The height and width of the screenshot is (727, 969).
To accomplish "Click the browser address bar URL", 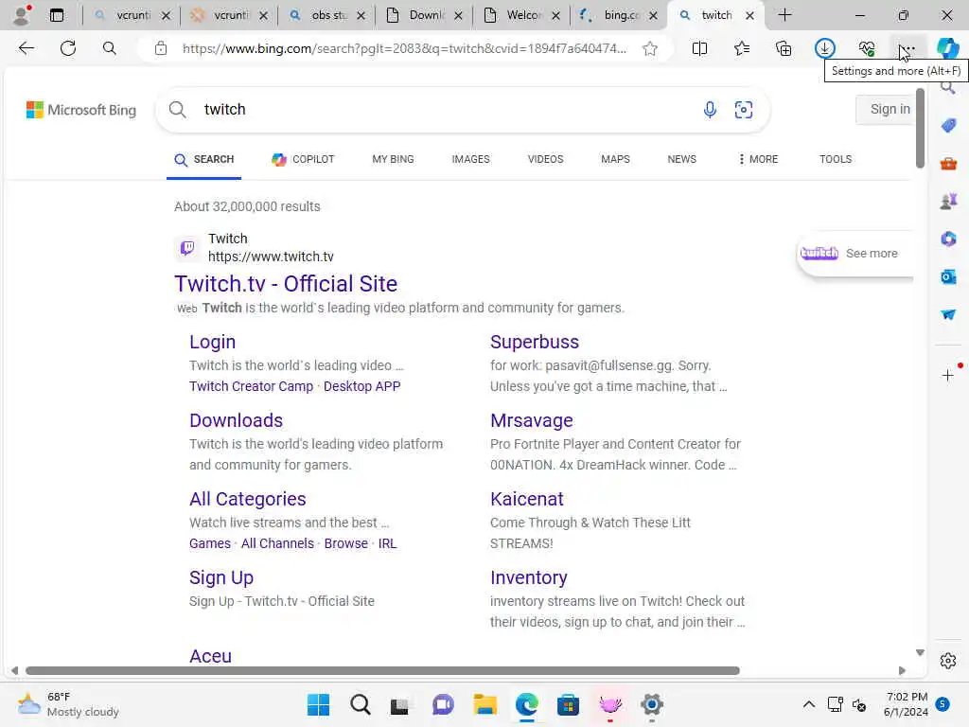I will click(x=404, y=48).
